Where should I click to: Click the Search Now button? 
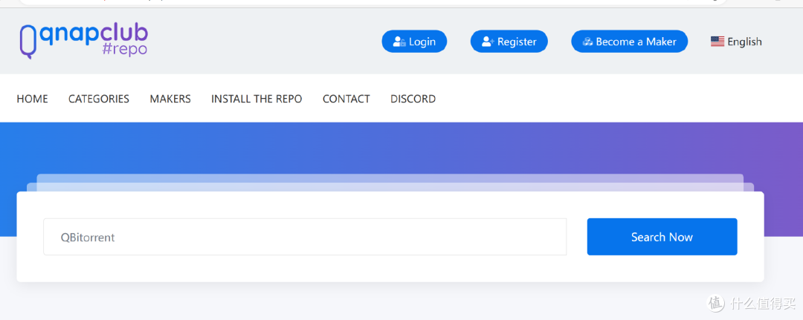(662, 237)
